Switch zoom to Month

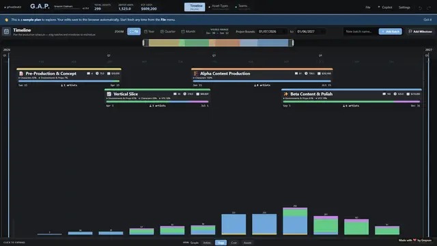tap(188, 31)
